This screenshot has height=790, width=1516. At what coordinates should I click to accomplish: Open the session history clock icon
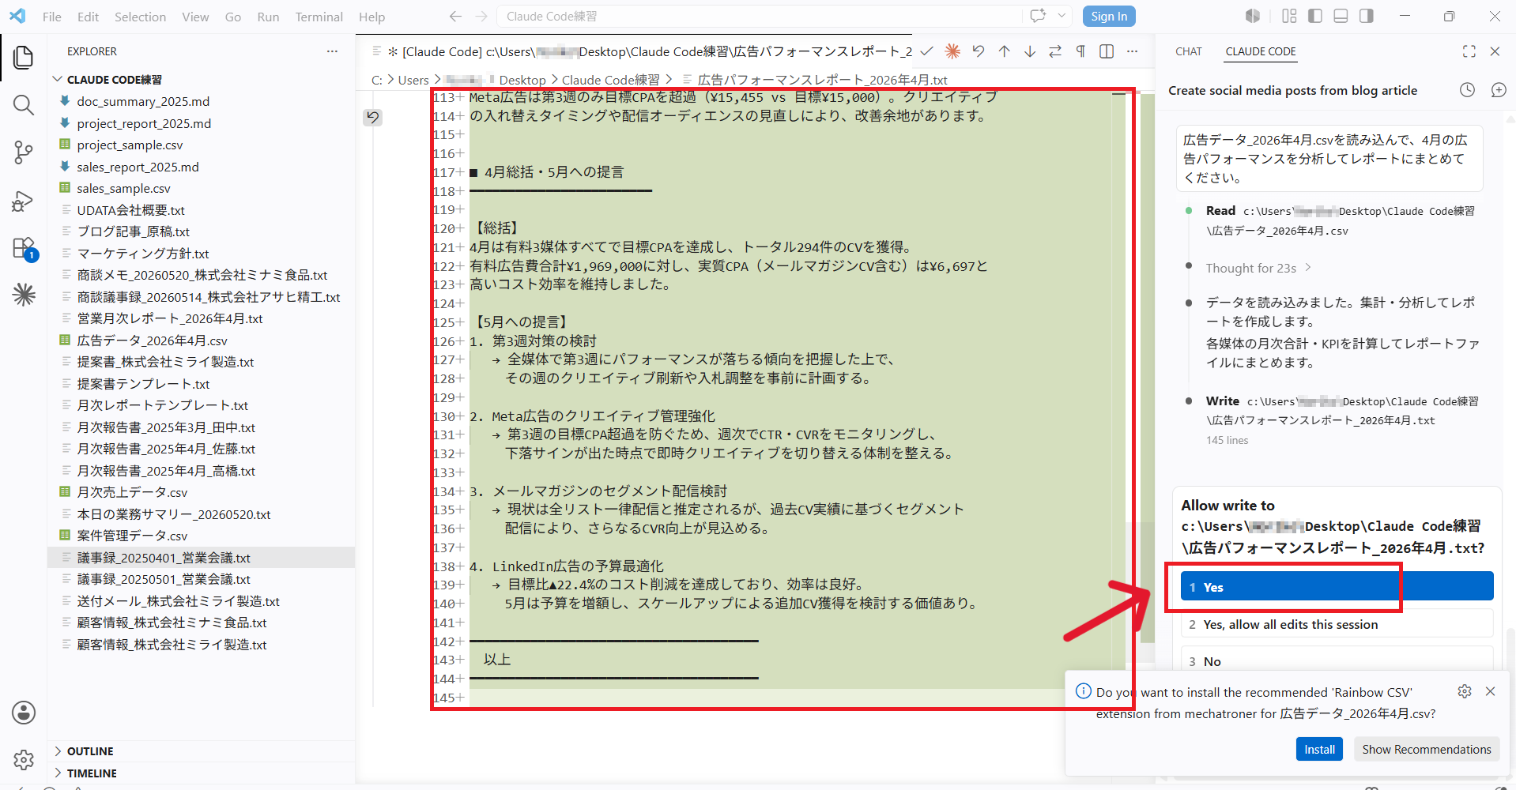coord(1467,90)
